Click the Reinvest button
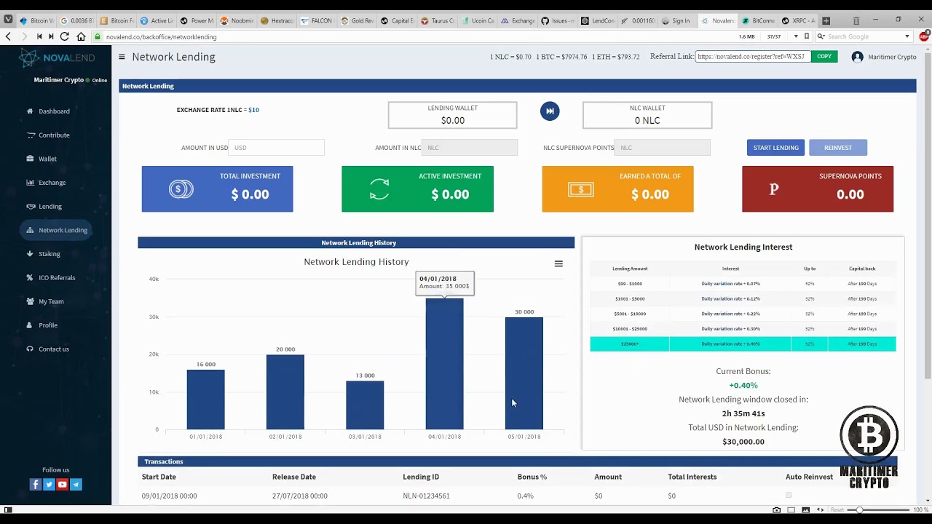 pyautogui.click(x=838, y=148)
